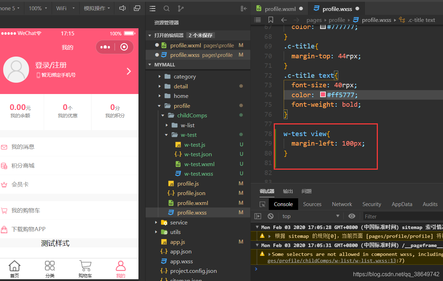
Task: Toggle the eye live expression icon
Action: [352, 216]
